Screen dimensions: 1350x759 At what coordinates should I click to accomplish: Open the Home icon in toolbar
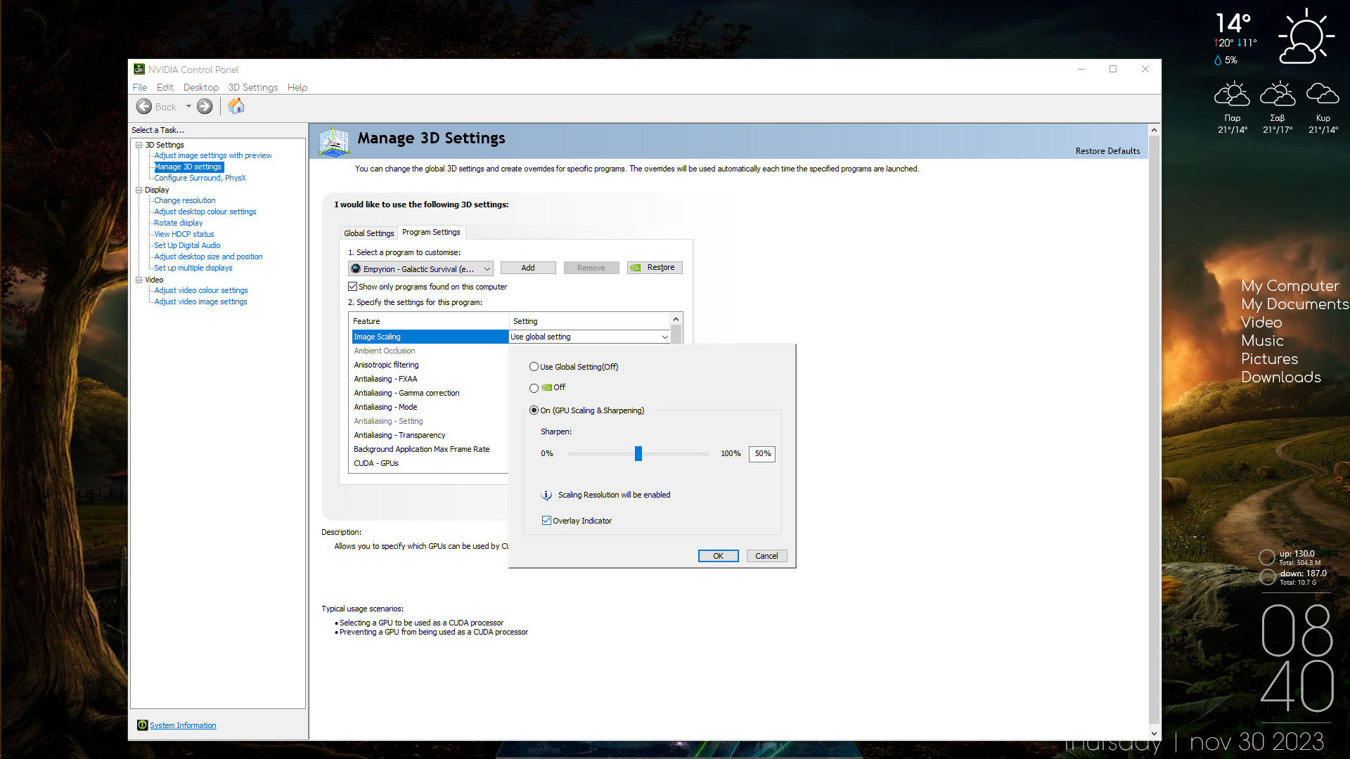click(236, 106)
